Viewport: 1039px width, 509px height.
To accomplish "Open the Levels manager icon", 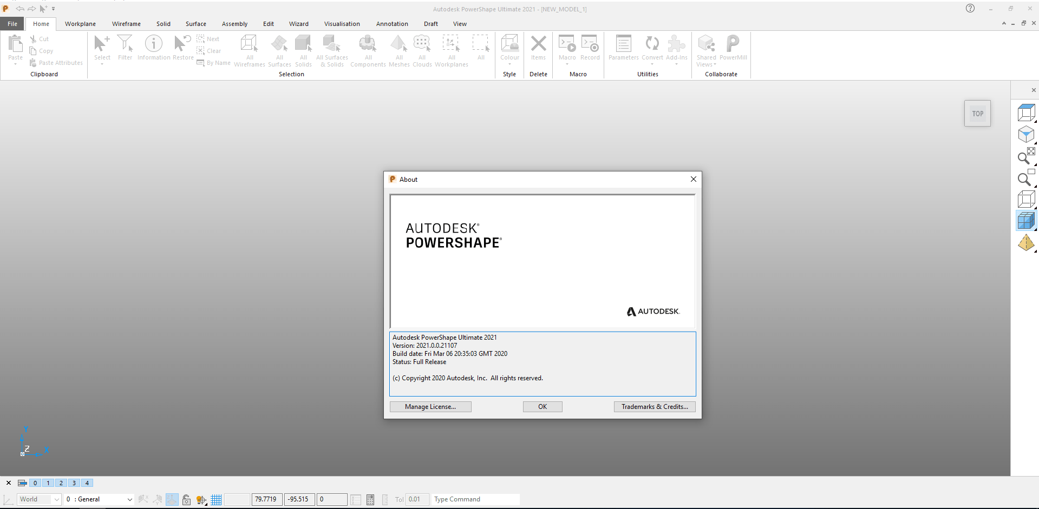I will 22,483.
